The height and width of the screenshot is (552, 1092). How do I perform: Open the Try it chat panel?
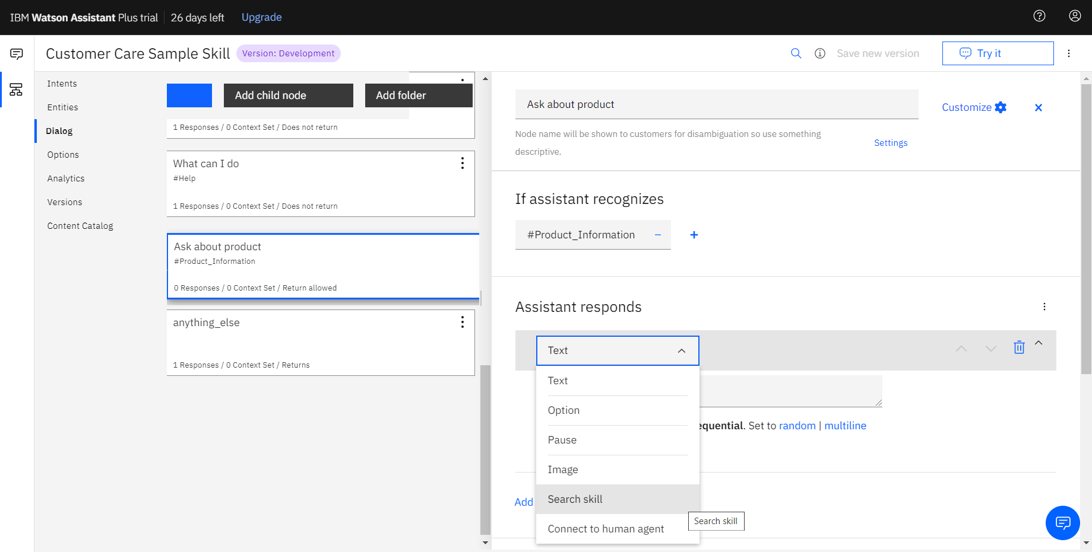[x=997, y=53]
